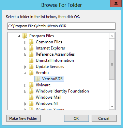This screenshot has width=123, height=128.
Task: Expand the Update Services folder
Action: pos(25,67)
